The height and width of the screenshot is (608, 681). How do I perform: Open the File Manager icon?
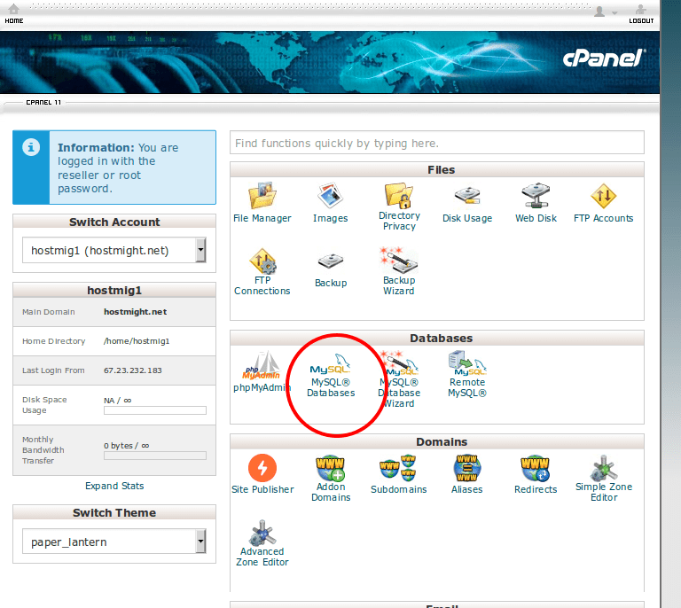pyautogui.click(x=262, y=195)
